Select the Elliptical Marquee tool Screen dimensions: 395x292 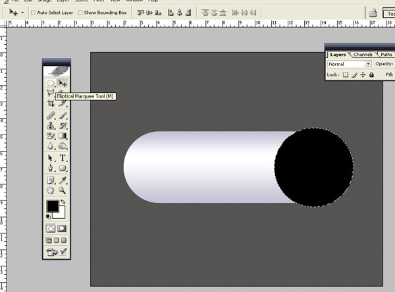(51, 83)
